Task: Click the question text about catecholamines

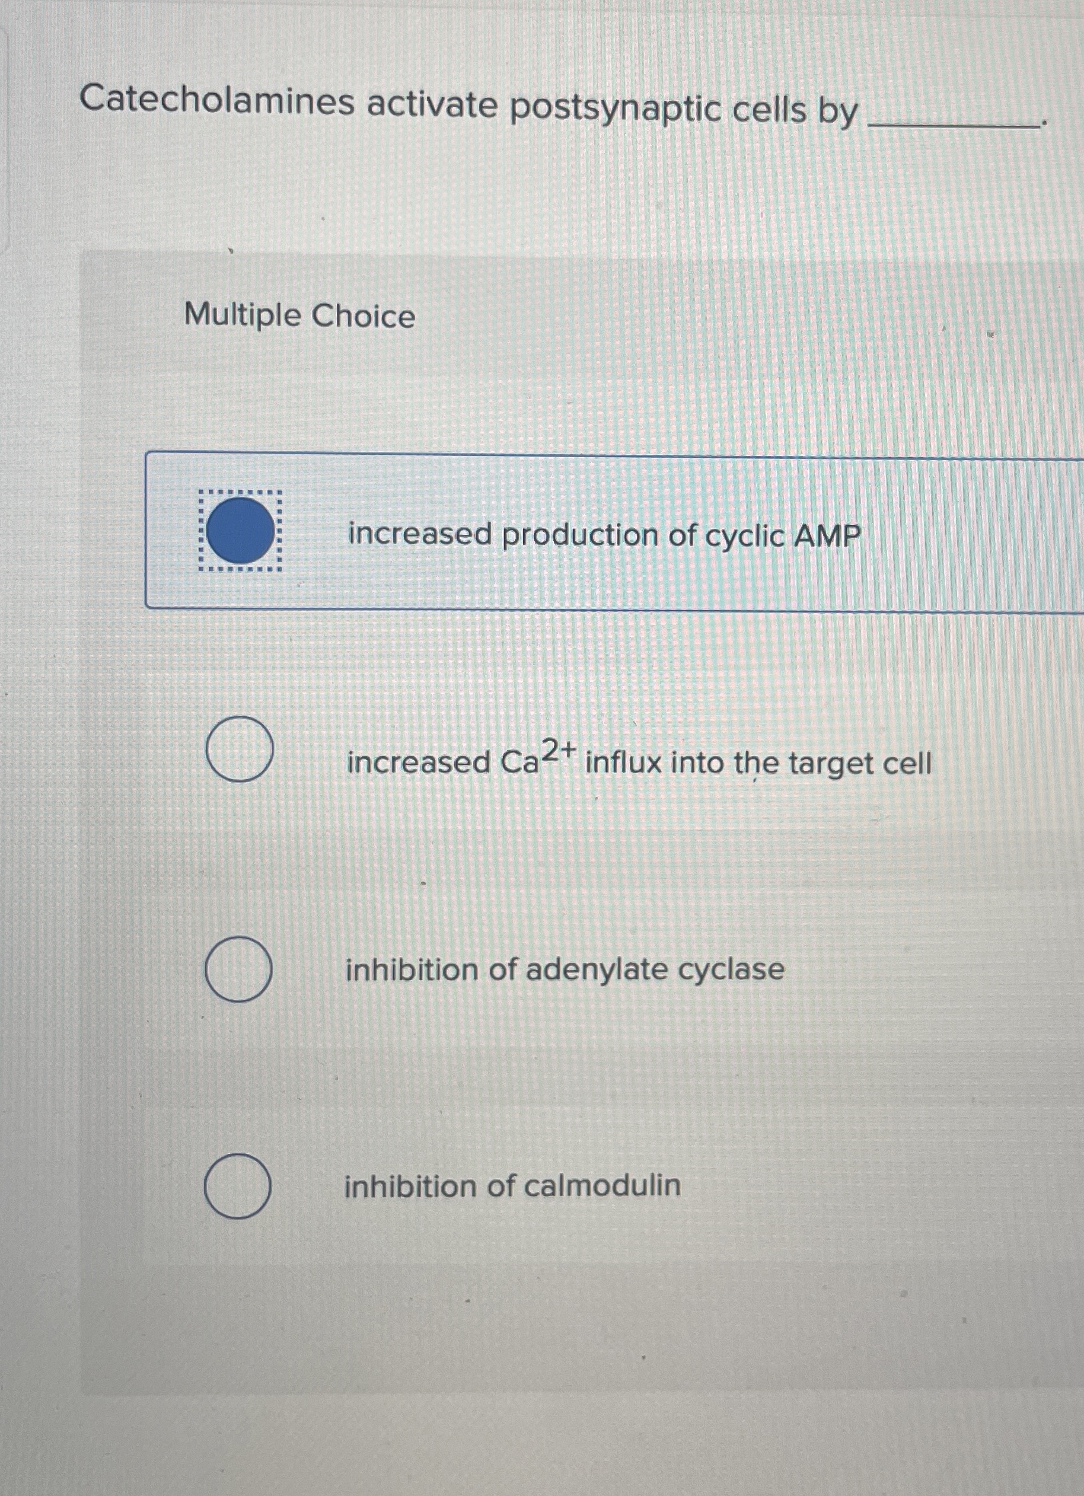Action: coord(462,106)
